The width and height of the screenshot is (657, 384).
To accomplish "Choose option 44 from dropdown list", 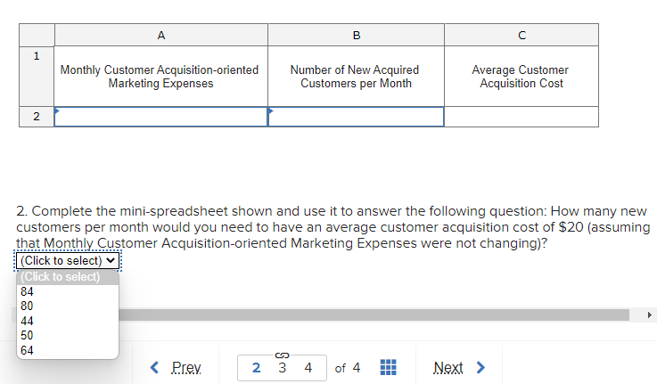I will [68, 321].
